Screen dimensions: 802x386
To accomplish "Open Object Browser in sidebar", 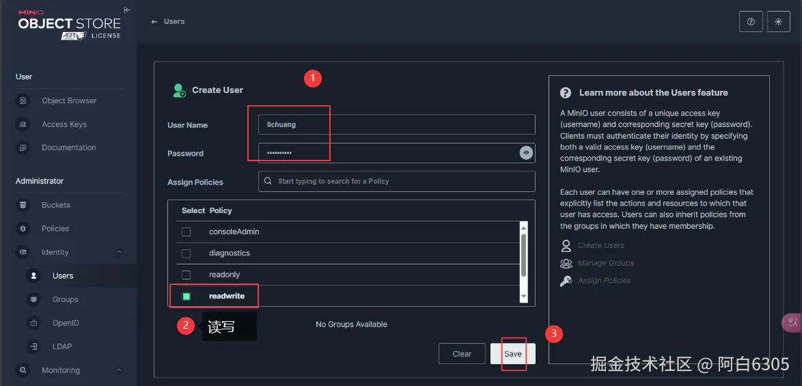I will pos(69,100).
